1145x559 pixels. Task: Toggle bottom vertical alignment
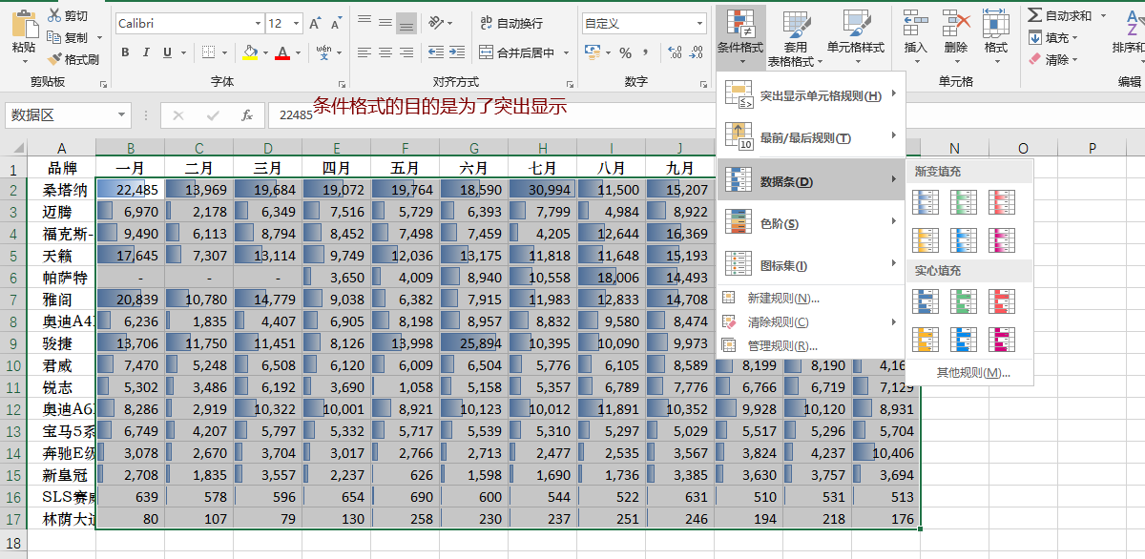pos(406,22)
